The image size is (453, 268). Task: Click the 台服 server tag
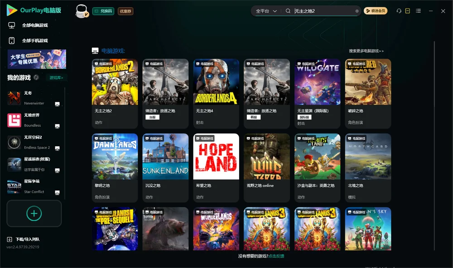[x=152, y=117]
